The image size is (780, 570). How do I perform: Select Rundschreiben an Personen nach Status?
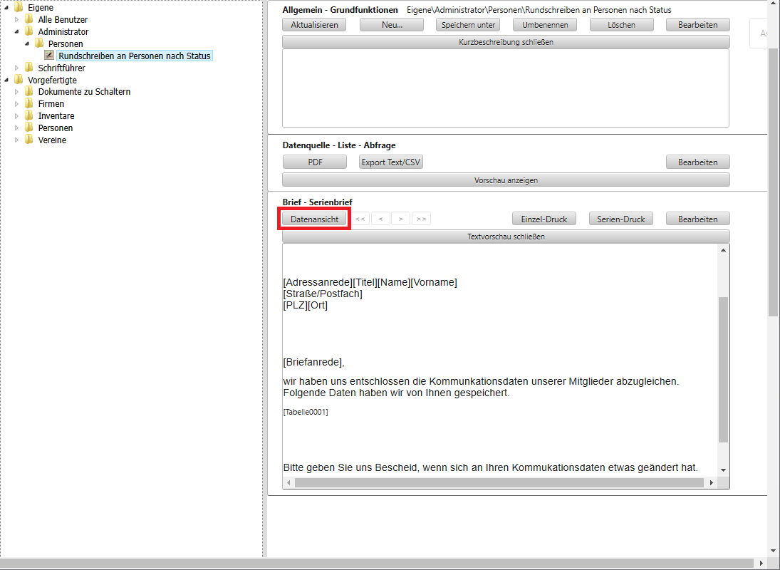pyautogui.click(x=135, y=56)
